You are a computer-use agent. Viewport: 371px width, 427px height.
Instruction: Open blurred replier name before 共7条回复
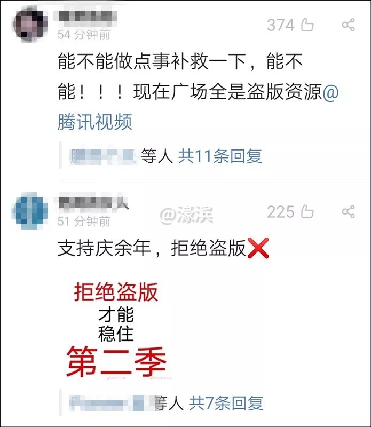(110, 404)
